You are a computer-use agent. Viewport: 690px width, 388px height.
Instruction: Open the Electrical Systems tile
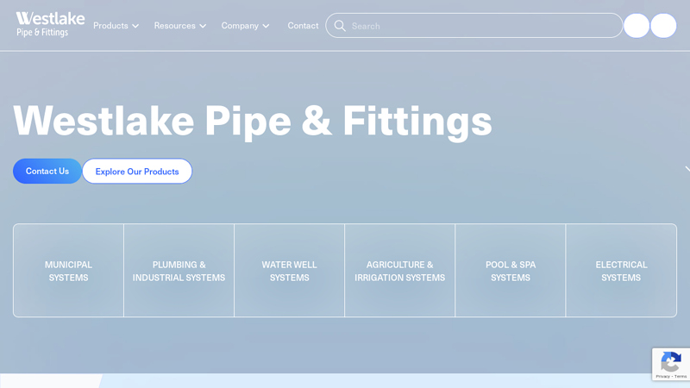621,271
